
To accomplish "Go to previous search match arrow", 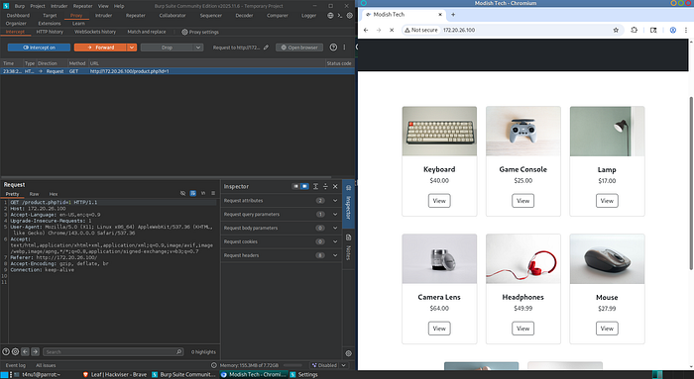I will coord(25,352).
